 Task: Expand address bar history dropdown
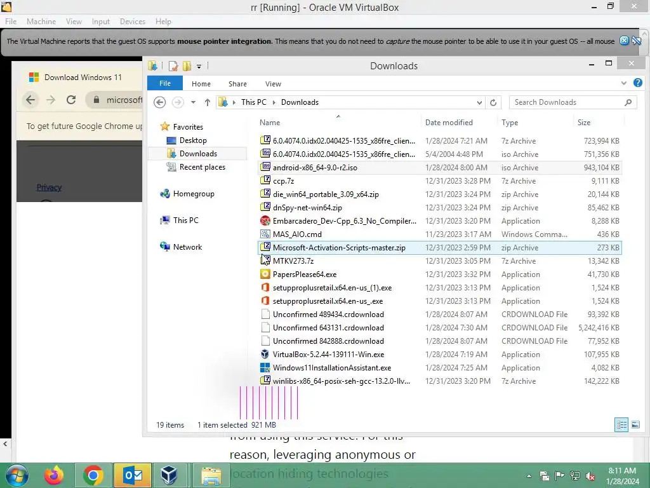tap(479, 102)
